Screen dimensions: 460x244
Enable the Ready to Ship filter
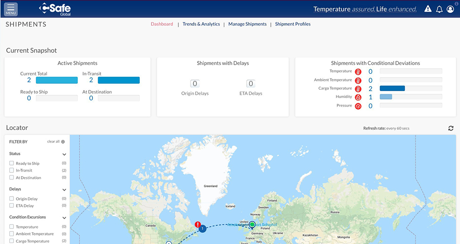pos(12,164)
